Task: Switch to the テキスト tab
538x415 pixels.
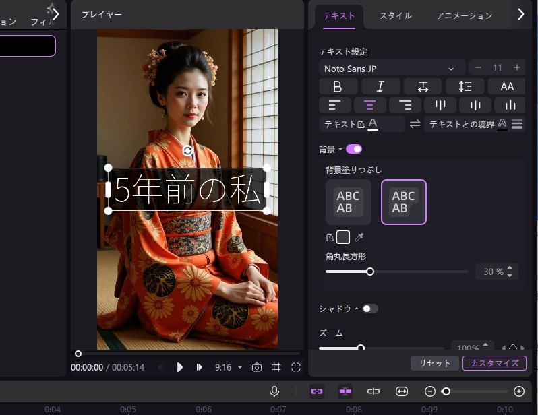Action: [338, 15]
